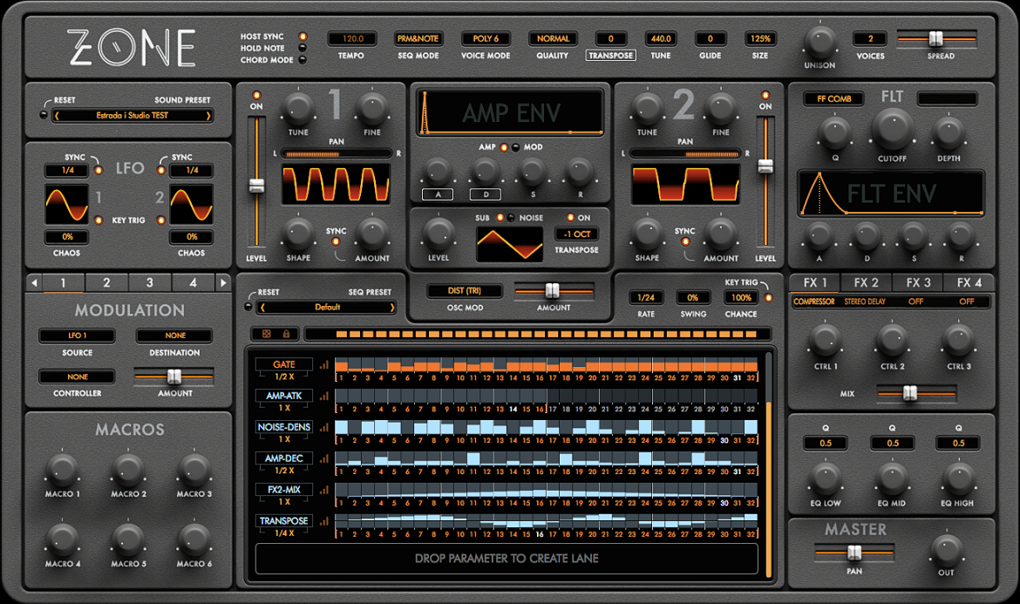Click the previous SEQ PRESET arrow
The width and height of the screenshot is (1020, 604).
tap(262, 307)
